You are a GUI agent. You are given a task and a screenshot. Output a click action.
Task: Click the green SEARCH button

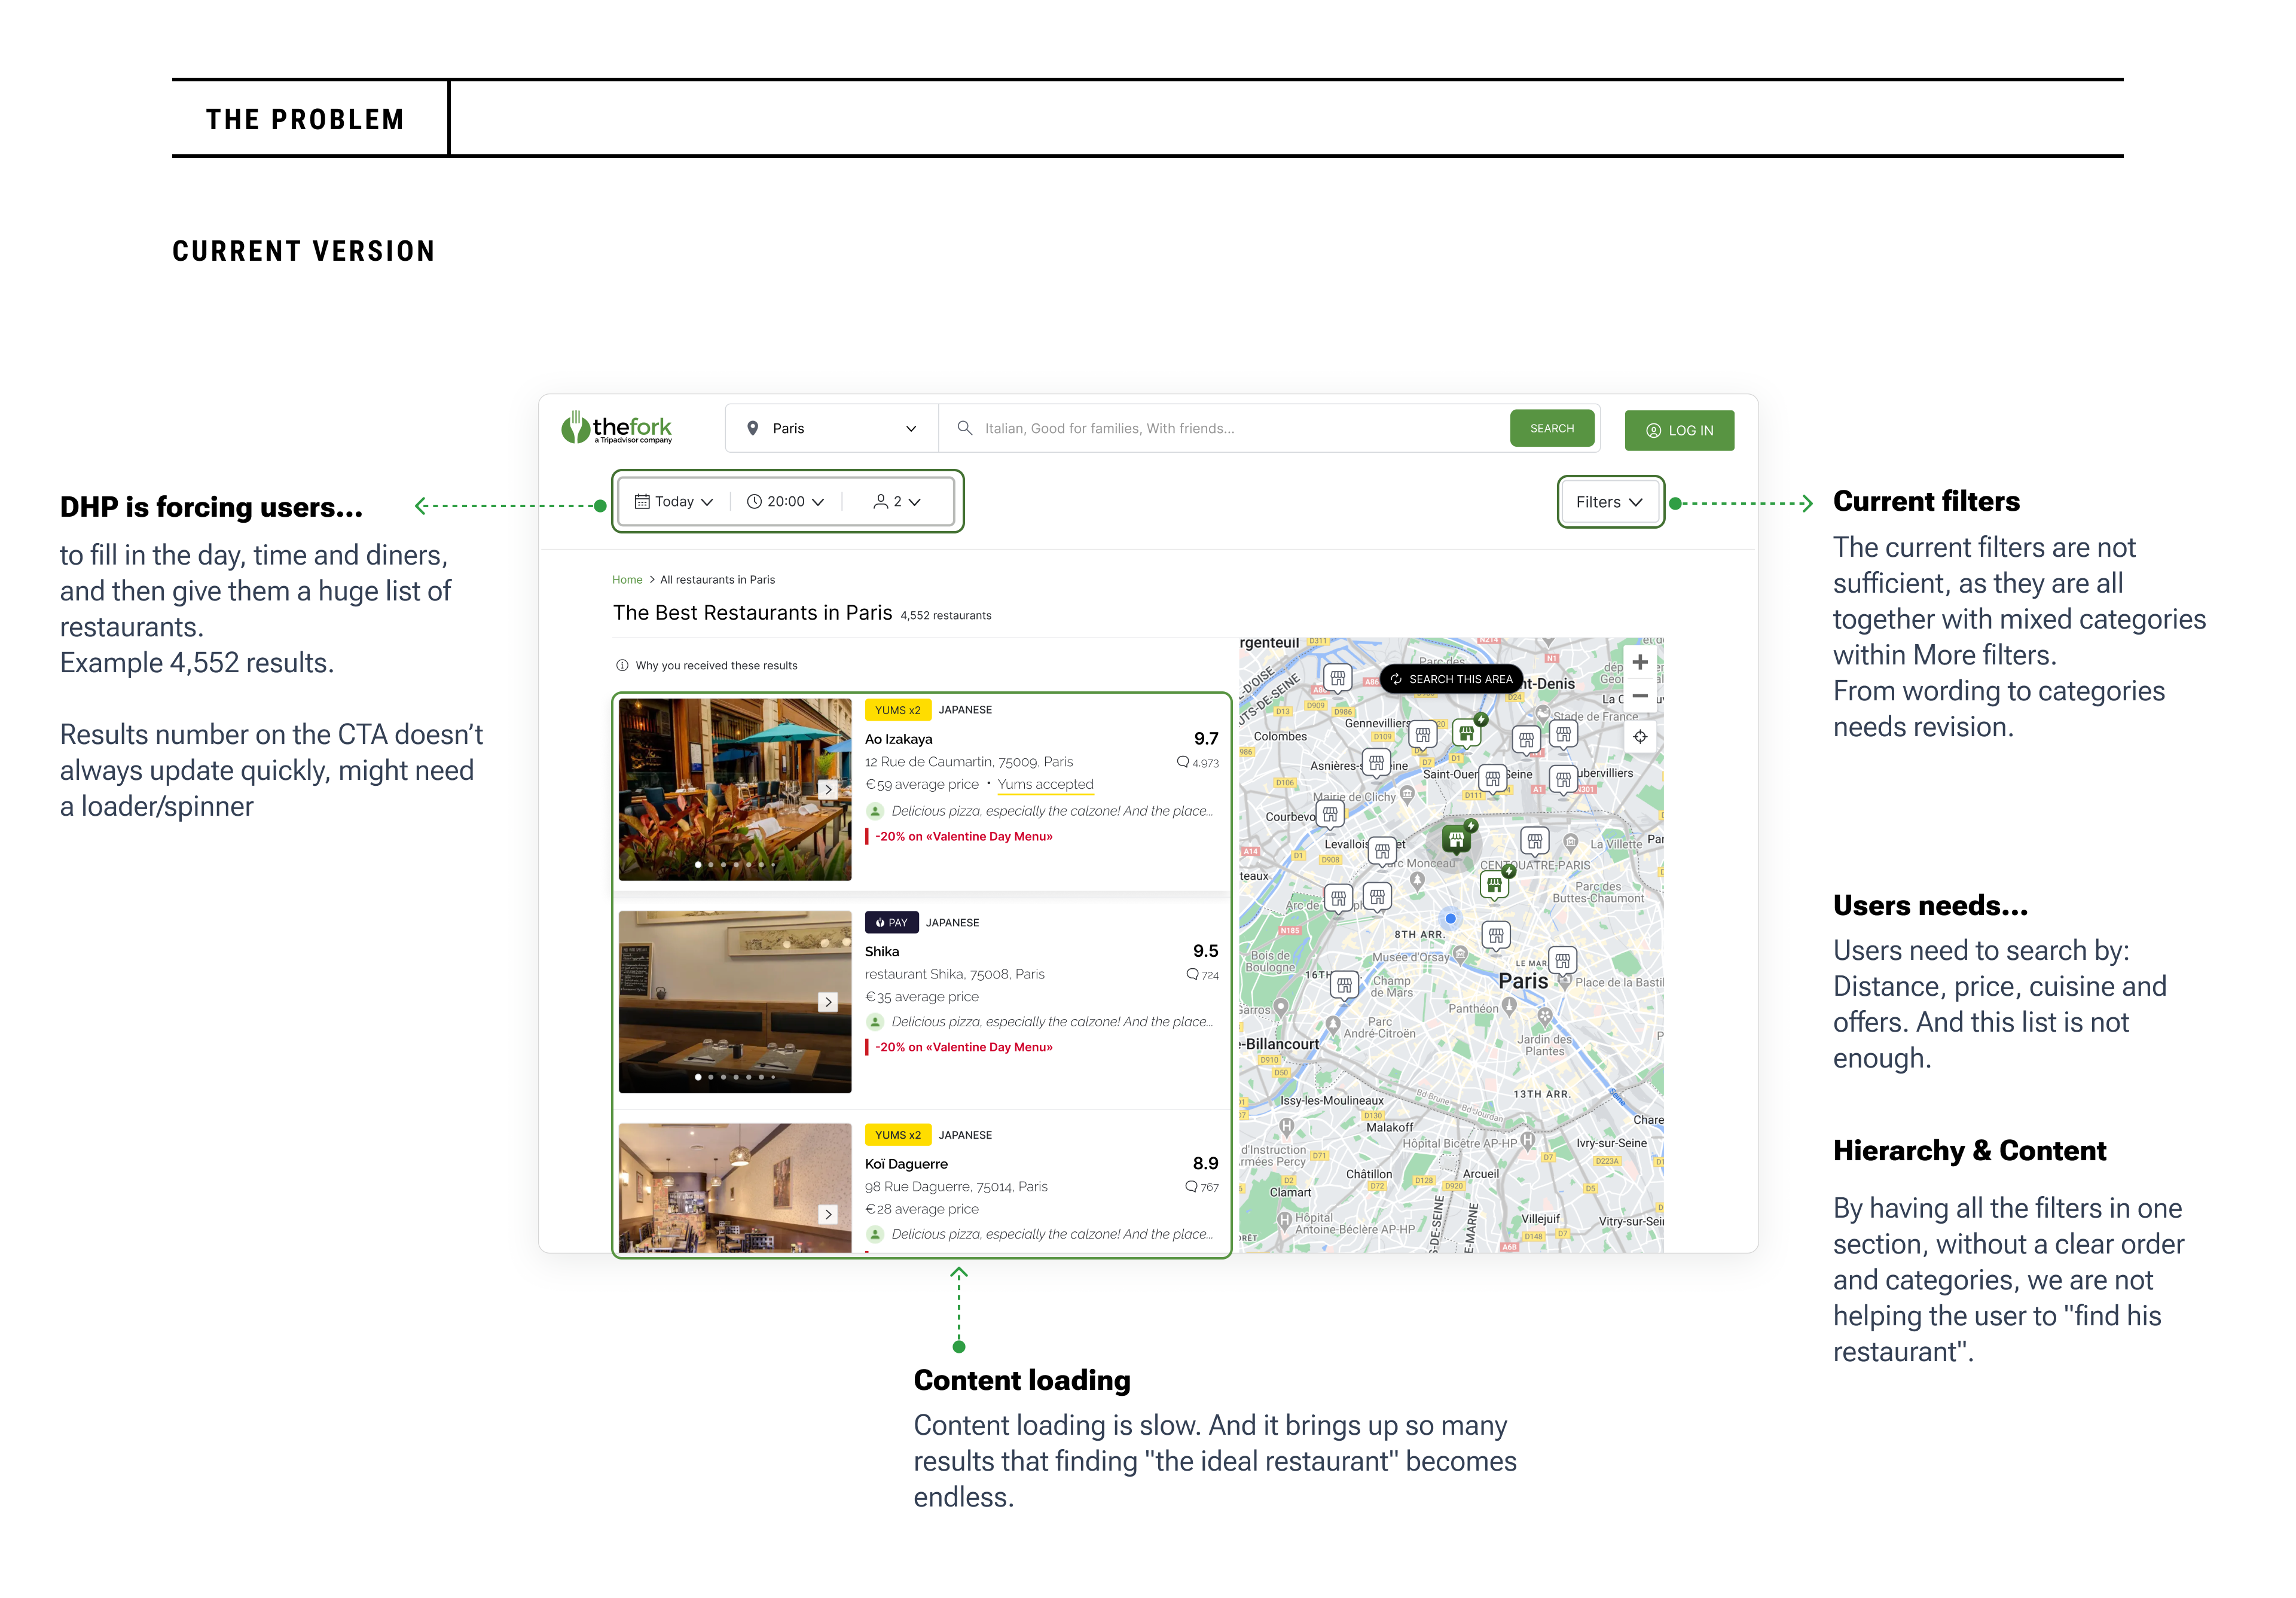[x=1551, y=428]
